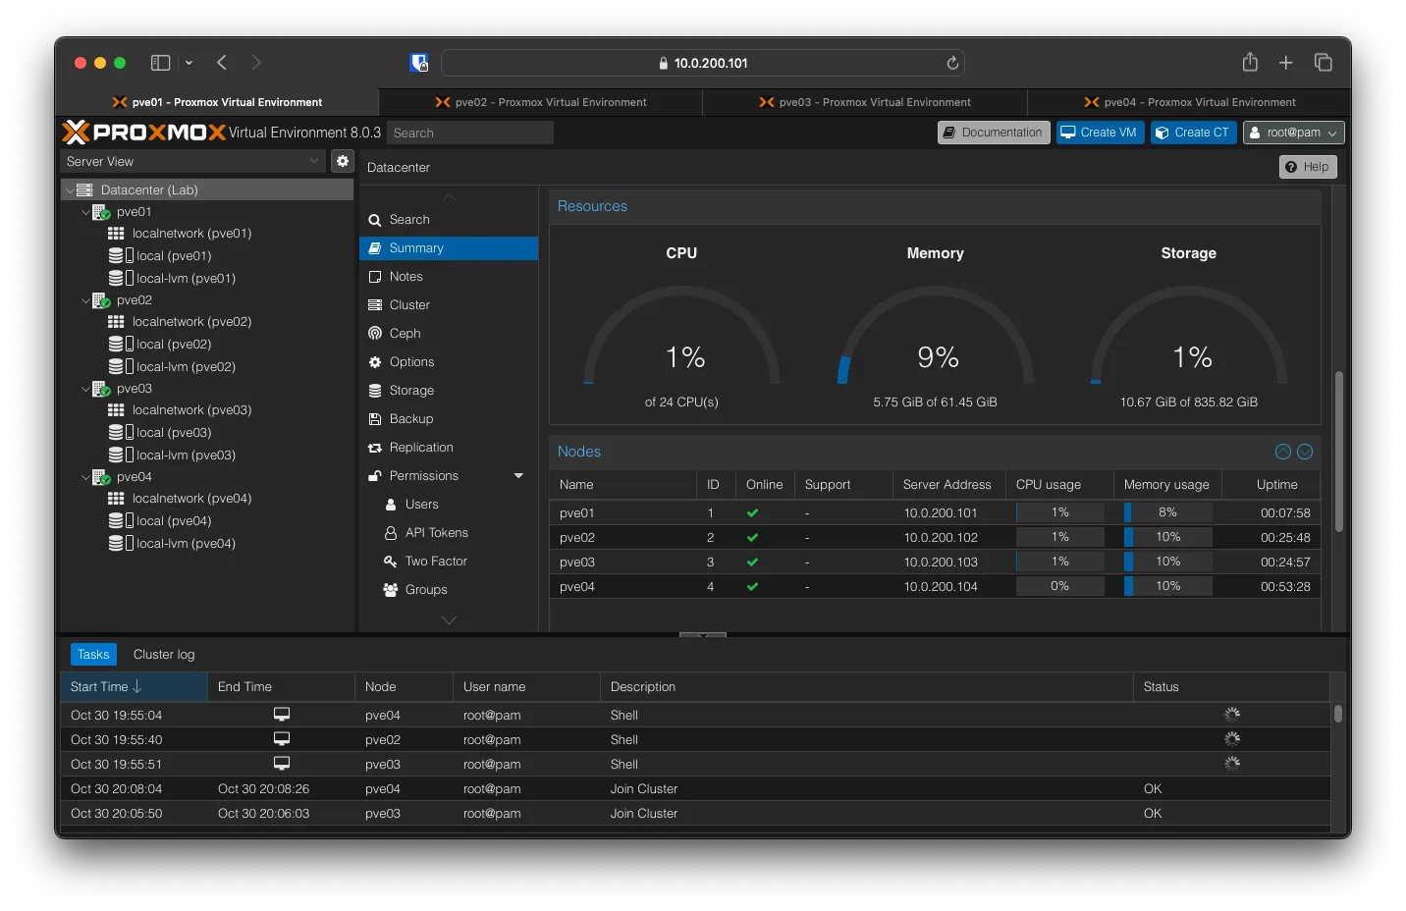Open the console icon for pve02 Shell task
This screenshot has height=911, width=1406.
[x=282, y=739]
